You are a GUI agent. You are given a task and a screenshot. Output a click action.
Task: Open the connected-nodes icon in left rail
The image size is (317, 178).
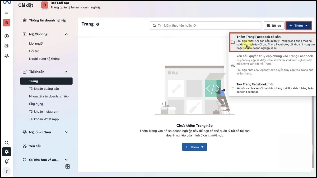click(x=7, y=56)
